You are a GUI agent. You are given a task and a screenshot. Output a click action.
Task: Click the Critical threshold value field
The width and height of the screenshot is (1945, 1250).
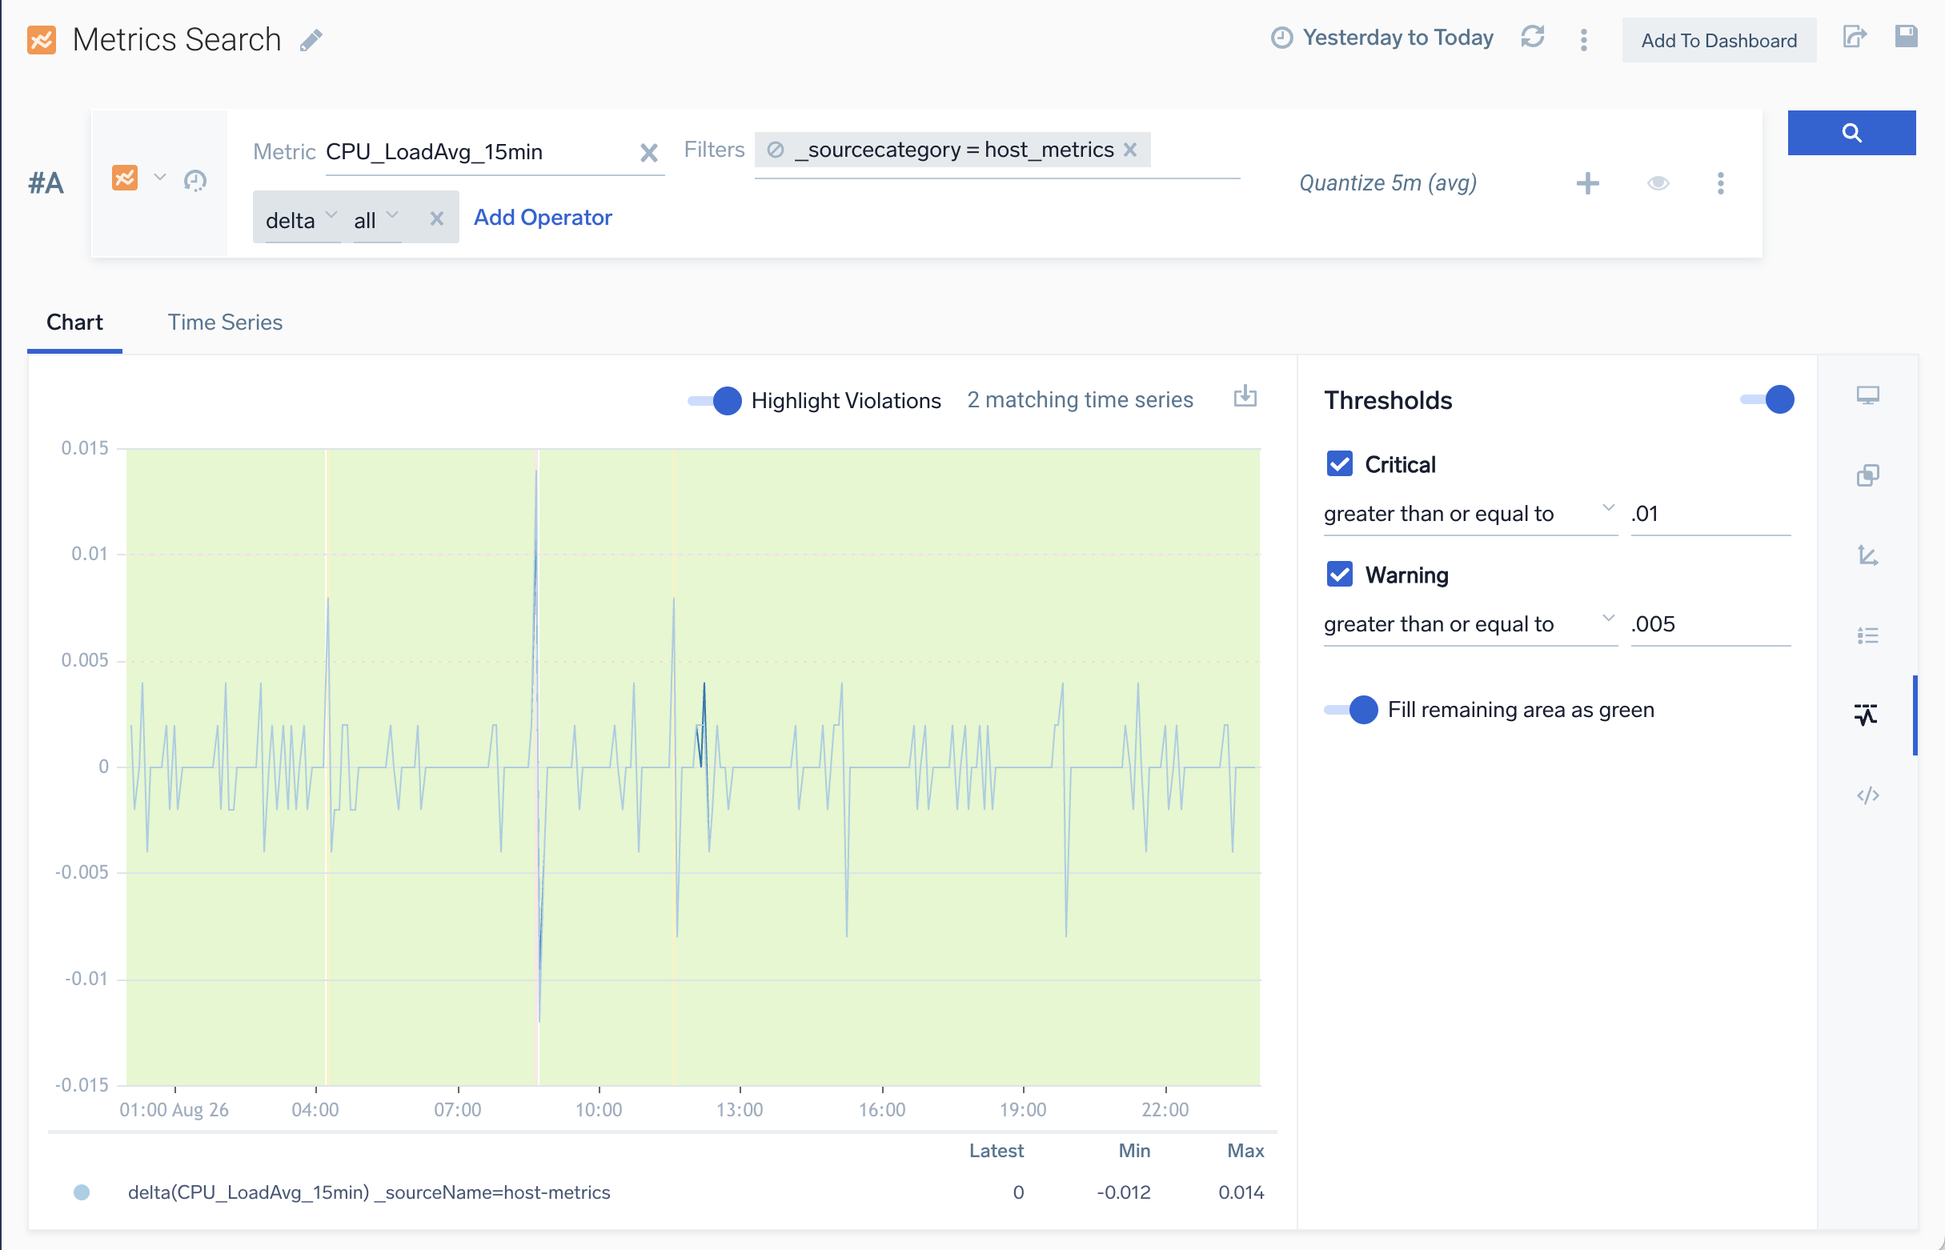pos(1709,514)
